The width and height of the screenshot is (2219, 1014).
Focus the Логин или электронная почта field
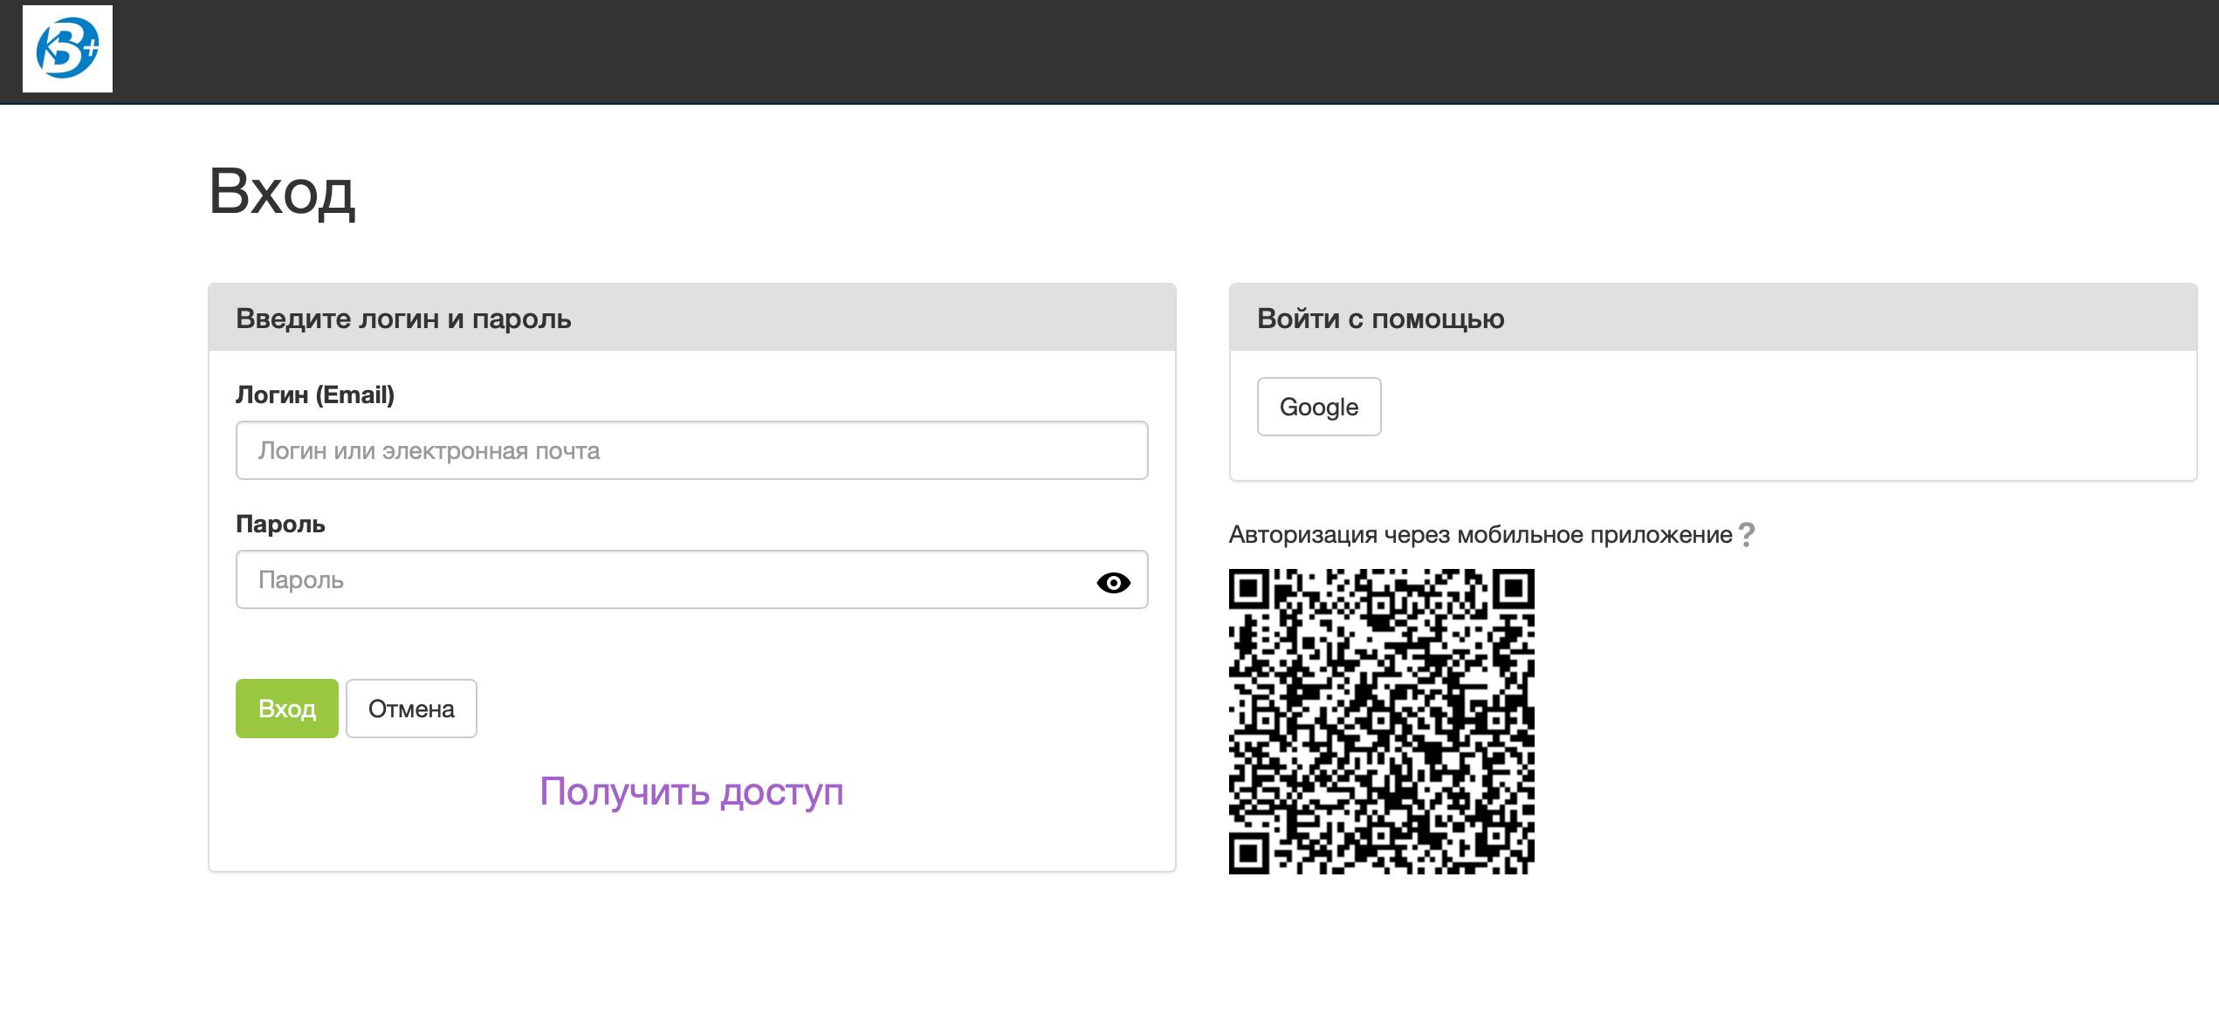click(691, 450)
